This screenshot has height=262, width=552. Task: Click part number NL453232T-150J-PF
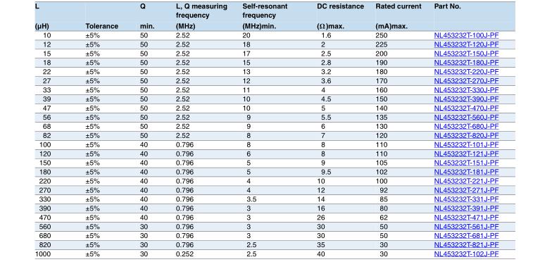pos(466,54)
